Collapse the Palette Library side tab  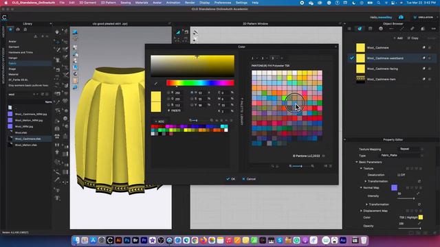[241, 111]
